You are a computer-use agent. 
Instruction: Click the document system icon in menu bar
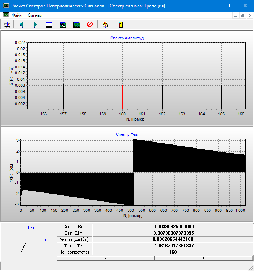(6, 15)
